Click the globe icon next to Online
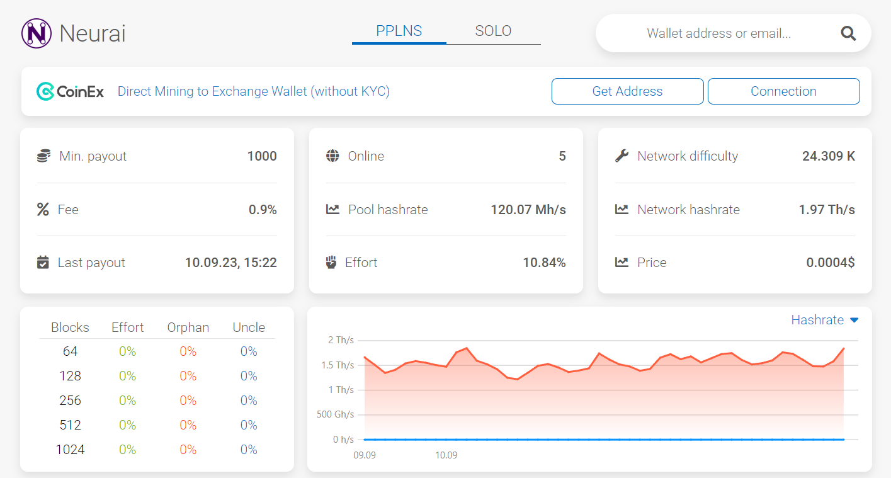Image resolution: width=891 pixels, height=478 pixels. tap(332, 156)
